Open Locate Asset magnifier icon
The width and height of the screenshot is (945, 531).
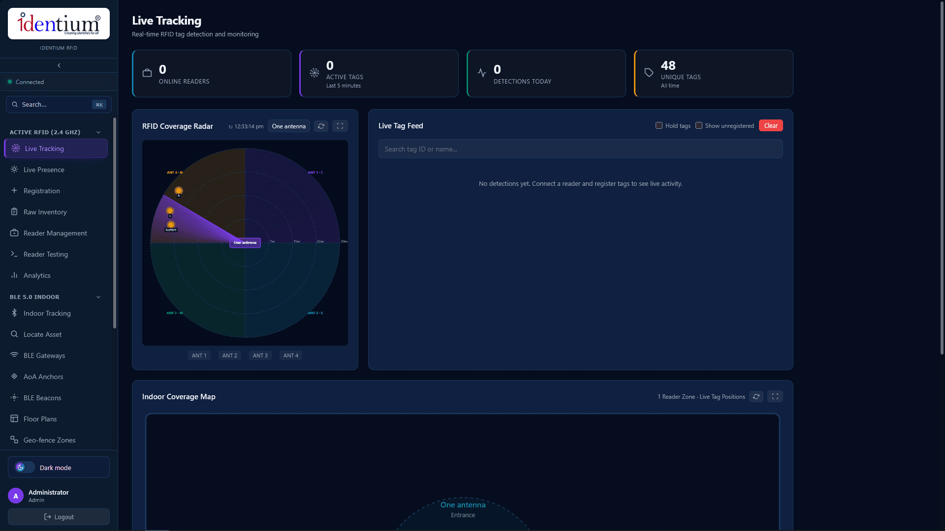coord(14,334)
